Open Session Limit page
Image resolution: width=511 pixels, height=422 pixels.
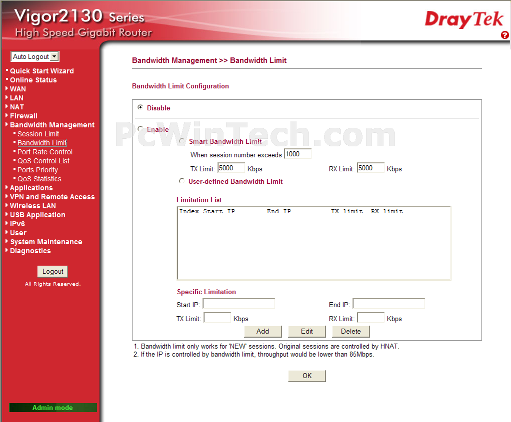point(38,134)
